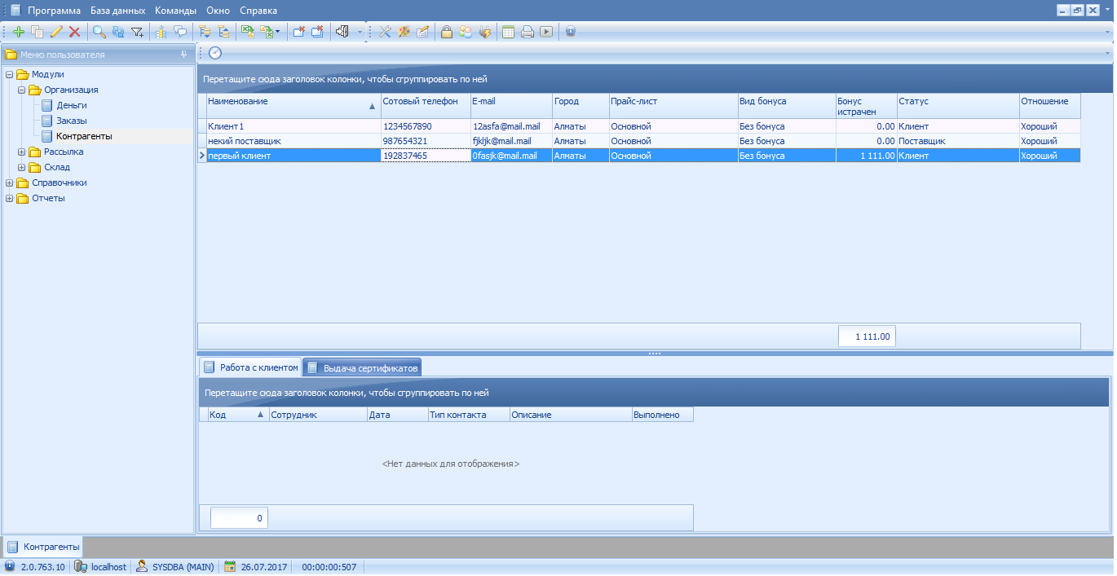Image resolution: width=1117 pixels, height=576 pixels.
Task: Sort by the Бонус истрачен column header
Action: point(866,106)
